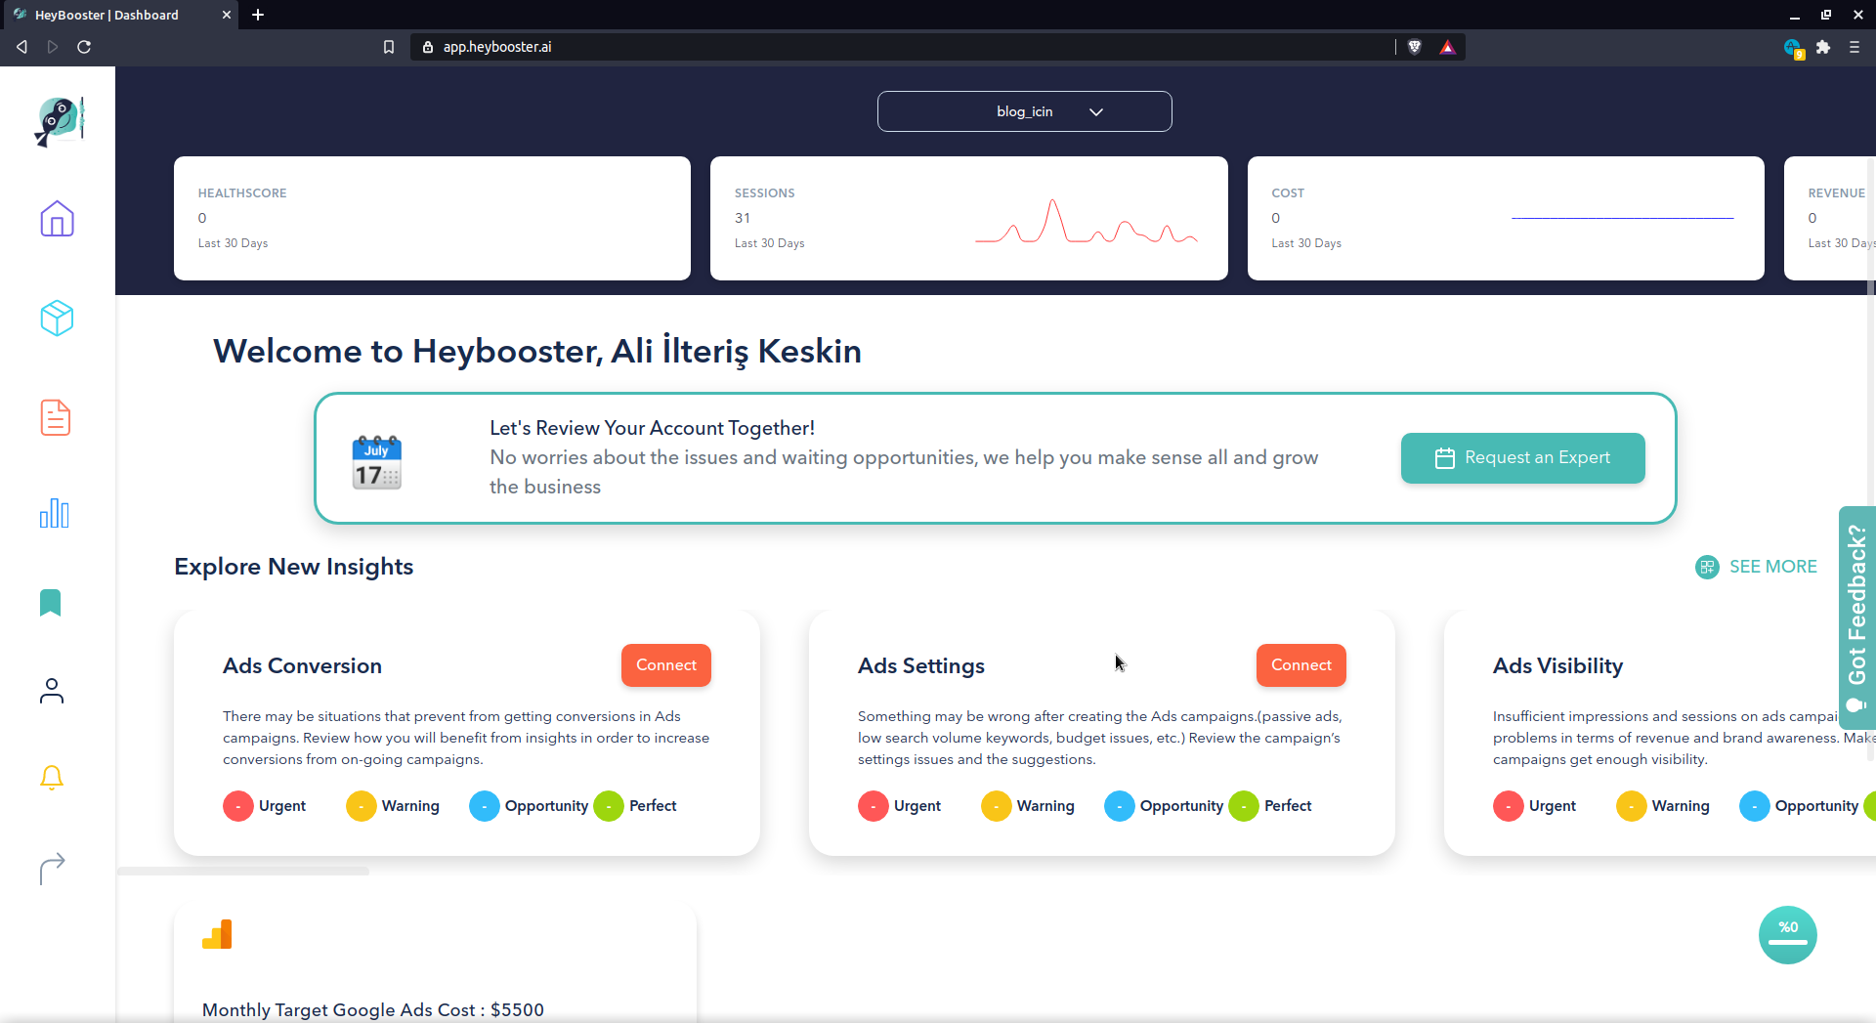Toggle the Urgent filter on Ads Conversion

(237, 806)
